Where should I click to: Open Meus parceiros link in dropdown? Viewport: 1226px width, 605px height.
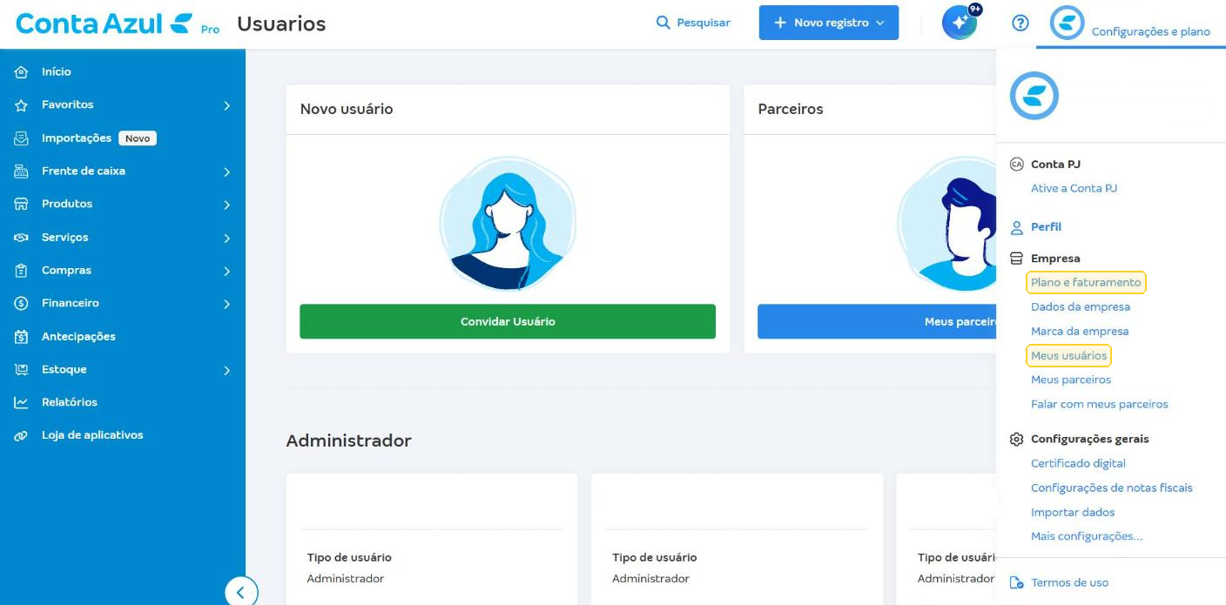coord(1071,380)
